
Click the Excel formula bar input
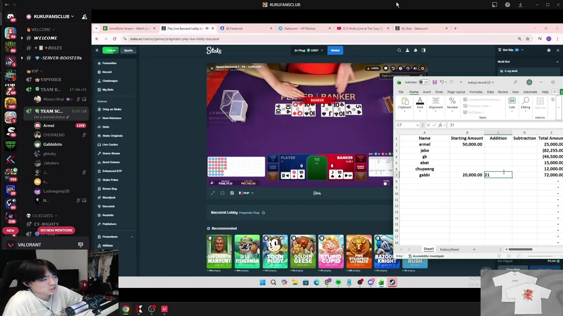pyautogui.click(x=505, y=125)
